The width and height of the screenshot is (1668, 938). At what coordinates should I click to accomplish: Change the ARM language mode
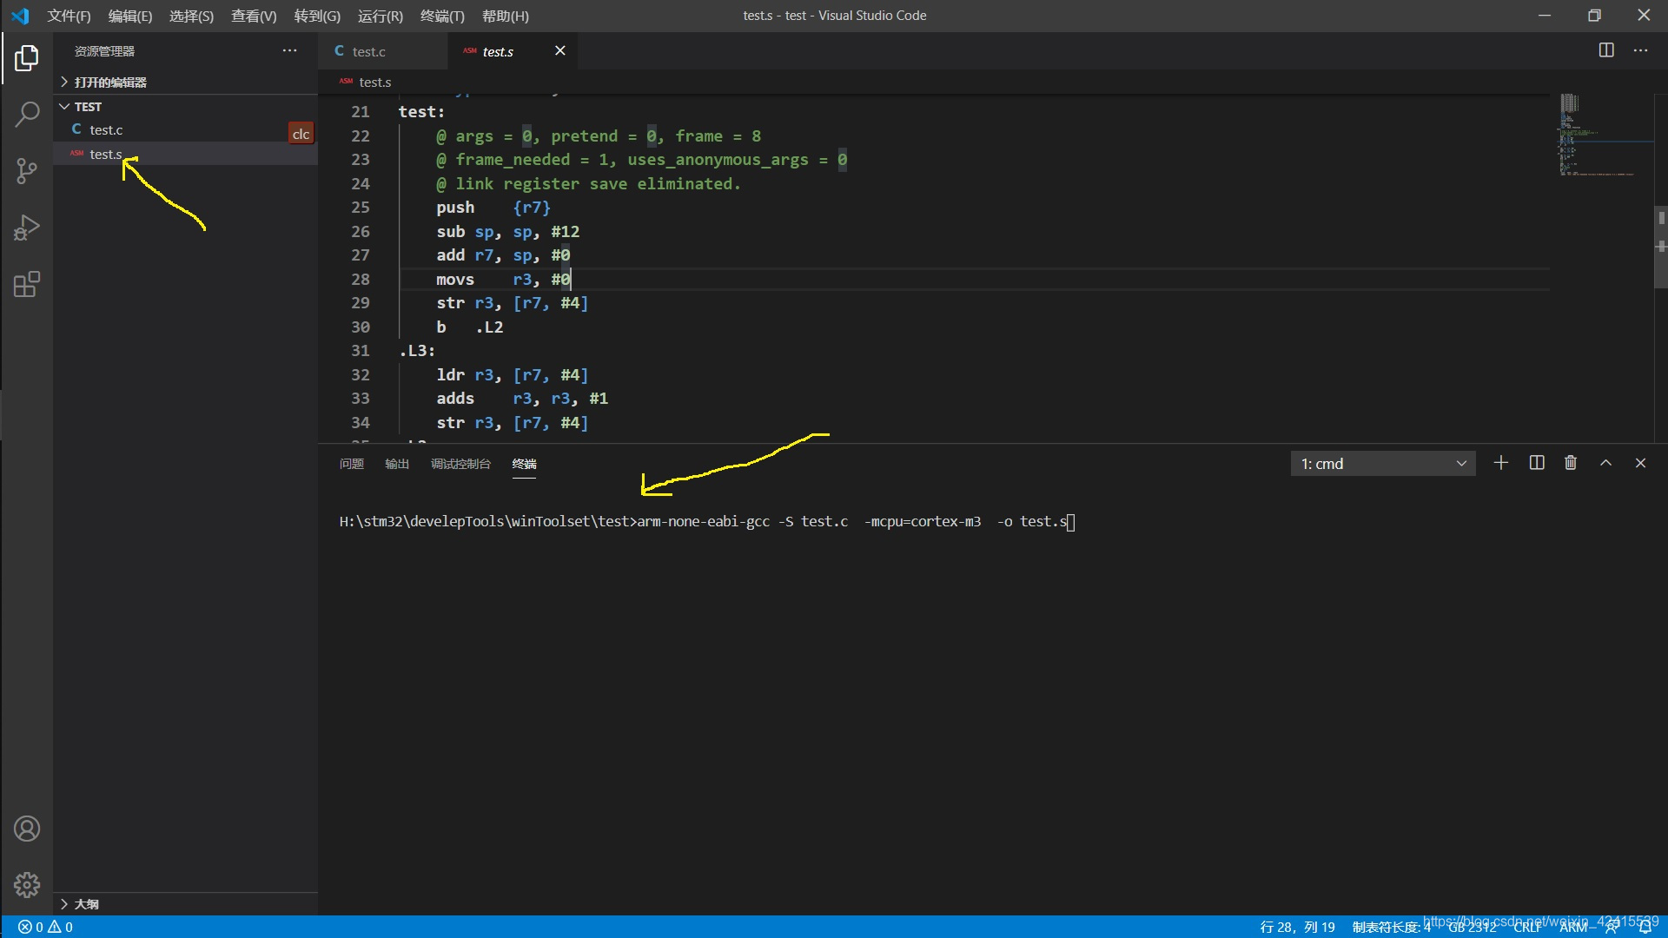pyautogui.click(x=1573, y=927)
